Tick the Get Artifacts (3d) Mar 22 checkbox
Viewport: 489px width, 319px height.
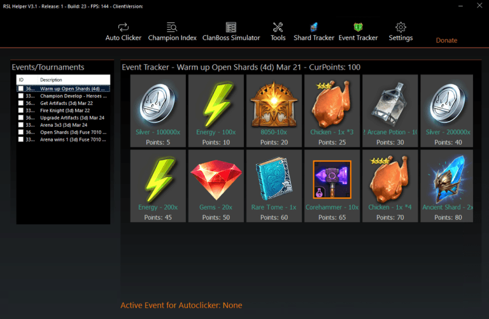point(21,103)
